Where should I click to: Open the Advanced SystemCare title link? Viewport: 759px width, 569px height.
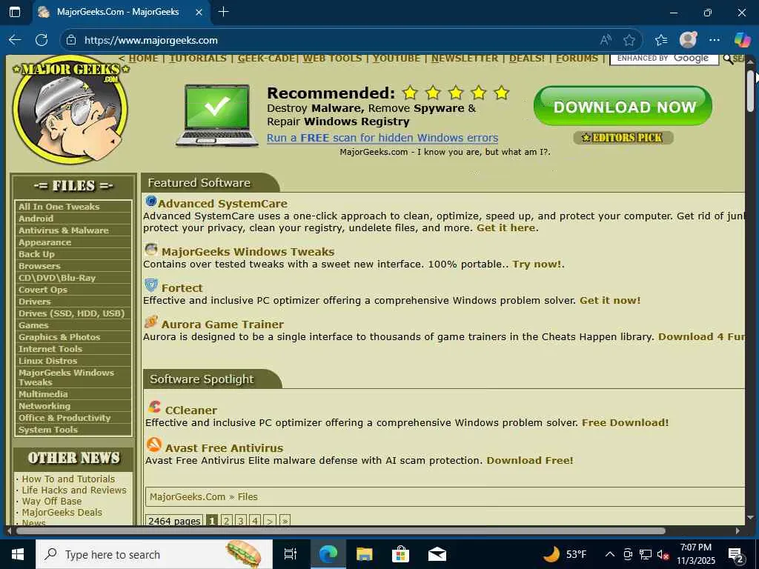coord(222,204)
